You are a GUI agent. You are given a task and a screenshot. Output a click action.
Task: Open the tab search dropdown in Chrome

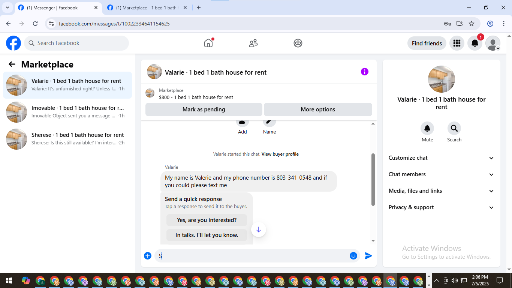pyautogui.click(x=7, y=7)
